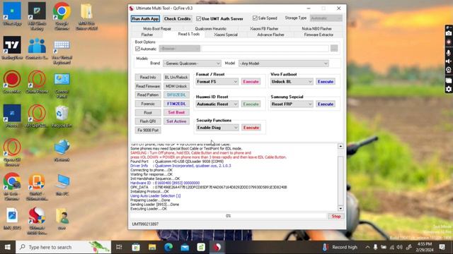Screen dimensions: 453x254
Task: Open the Control Panel desktop icon
Action: (62, 85)
